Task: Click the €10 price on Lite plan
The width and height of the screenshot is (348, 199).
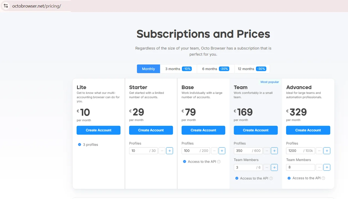Action: coord(83,112)
